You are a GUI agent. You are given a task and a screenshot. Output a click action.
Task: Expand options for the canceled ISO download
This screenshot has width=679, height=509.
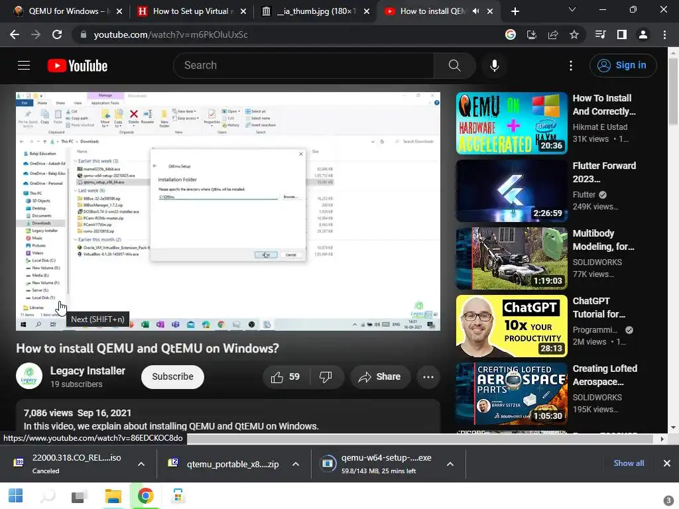point(141,464)
